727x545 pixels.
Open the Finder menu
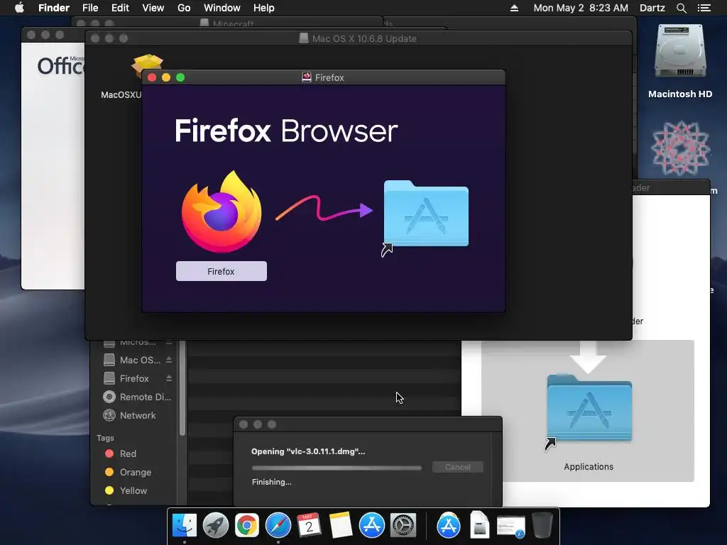click(54, 8)
